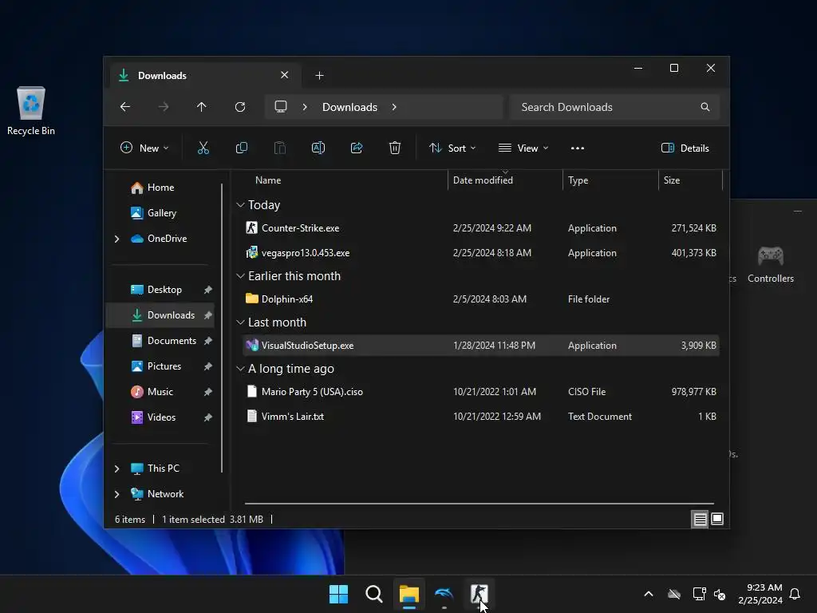
Task: Go up one folder level
Action: (202, 107)
